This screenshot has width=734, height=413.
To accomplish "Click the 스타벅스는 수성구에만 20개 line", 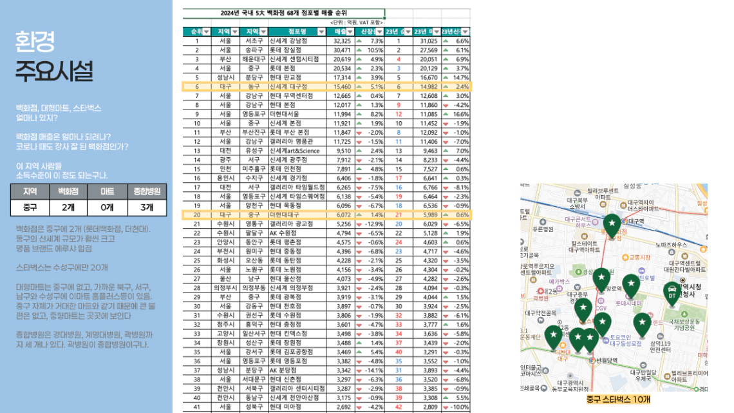I will coord(62,267).
